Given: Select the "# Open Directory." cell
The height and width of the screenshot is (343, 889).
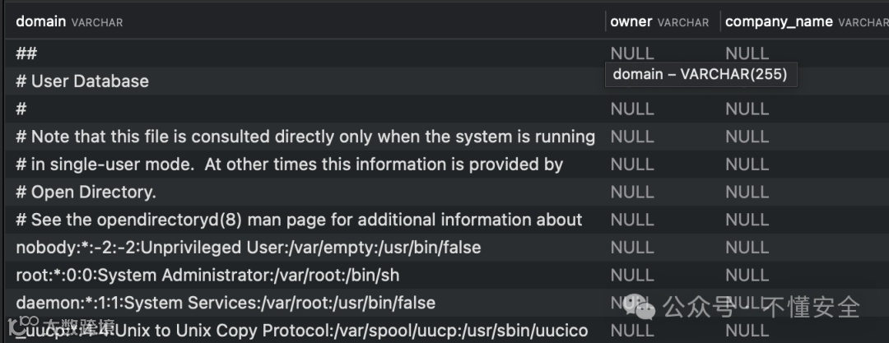Looking at the screenshot, I should (x=86, y=192).
